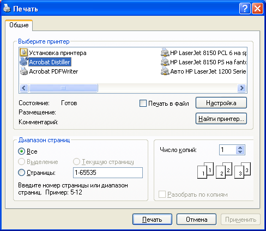The height and width of the screenshot is (231, 266).
Task: Select 'Авто HP LaserJet 1200' printer name
Action: tap(208, 71)
